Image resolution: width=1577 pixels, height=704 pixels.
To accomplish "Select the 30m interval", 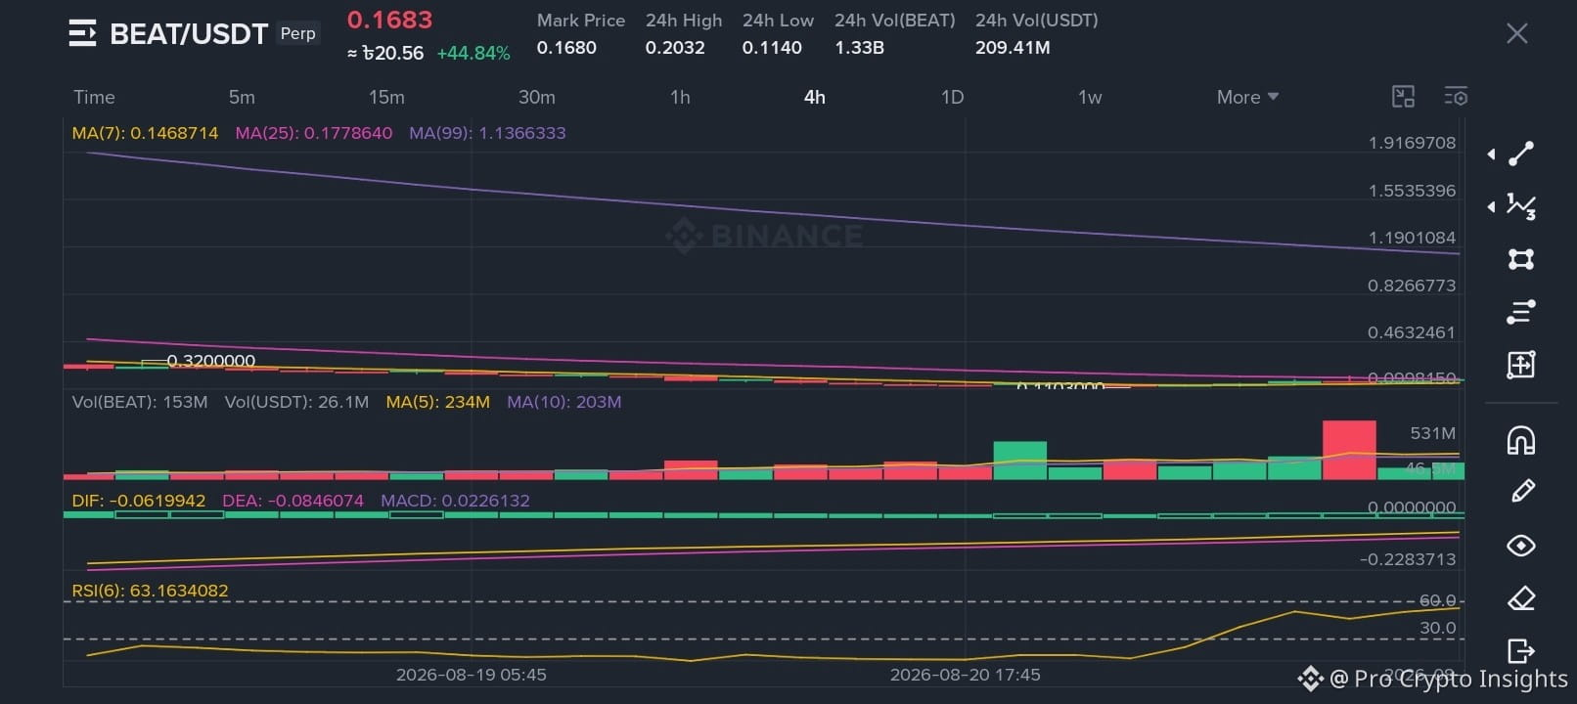I will 536,97.
